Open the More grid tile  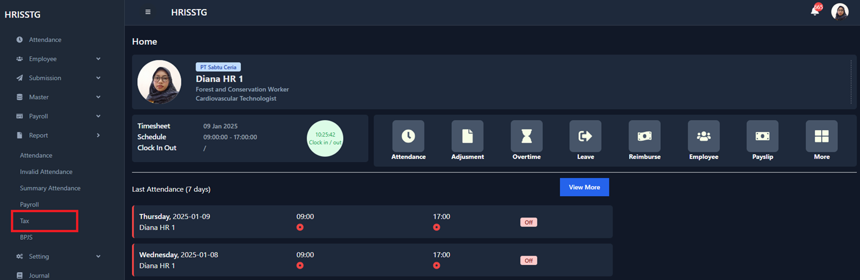tap(822, 136)
